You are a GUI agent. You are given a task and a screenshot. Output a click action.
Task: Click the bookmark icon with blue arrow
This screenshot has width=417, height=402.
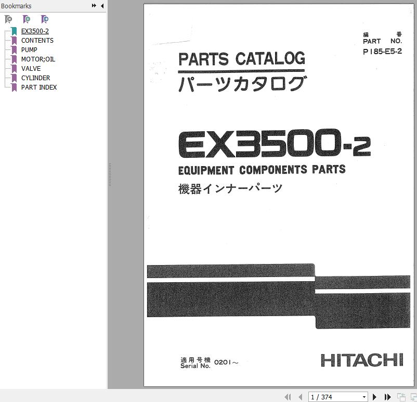pos(45,19)
